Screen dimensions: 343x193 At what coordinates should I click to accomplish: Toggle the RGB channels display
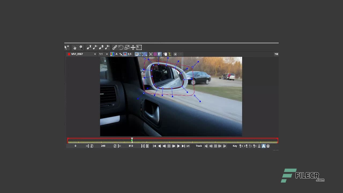[112, 54]
